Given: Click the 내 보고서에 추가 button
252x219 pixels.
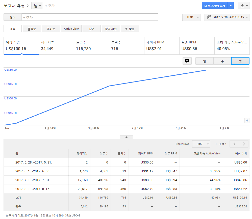Looking at the screenshot, I should [x=214, y=6].
